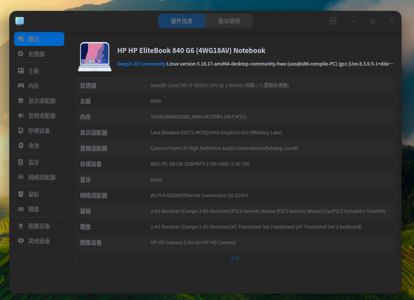Click the 网络适配器 network icon in sidebar
Image resolution: width=414 pixels, height=300 pixels.
pos(21,177)
